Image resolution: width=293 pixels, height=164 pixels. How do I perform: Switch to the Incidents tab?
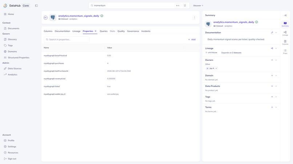[146, 31]
